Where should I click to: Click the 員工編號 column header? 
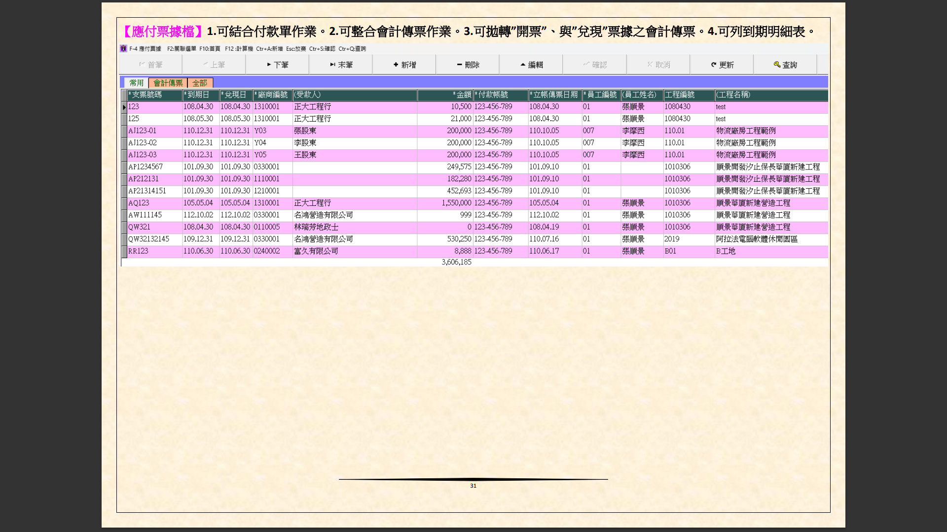(601, 95)
